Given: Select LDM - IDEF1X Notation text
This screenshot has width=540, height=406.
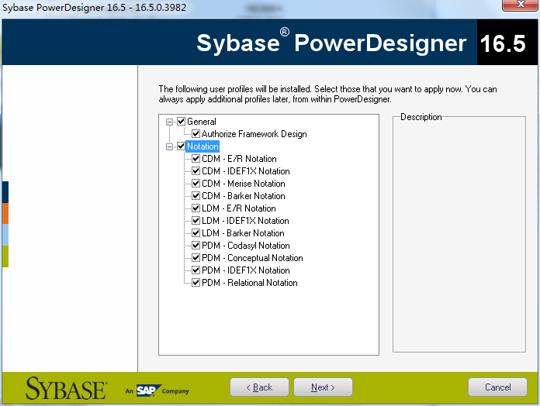Looking at the screenshot, I should click(245, 220).
